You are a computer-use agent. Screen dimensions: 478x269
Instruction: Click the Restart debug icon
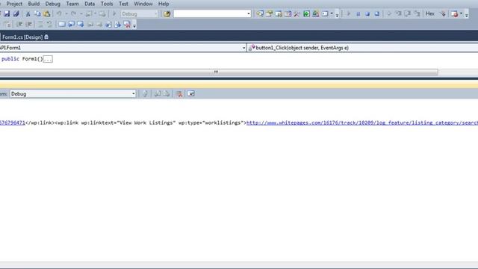(377, 13)
